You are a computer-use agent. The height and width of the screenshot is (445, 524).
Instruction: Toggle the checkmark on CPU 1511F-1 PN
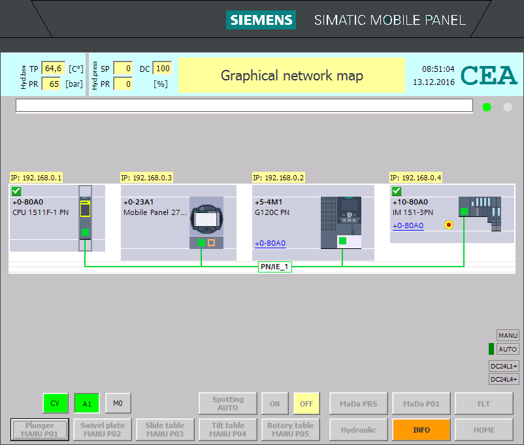pos(16,191)
